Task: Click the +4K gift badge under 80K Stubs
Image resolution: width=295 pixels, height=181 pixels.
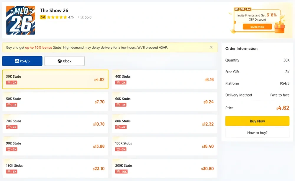Action: [x=121, y=127]
